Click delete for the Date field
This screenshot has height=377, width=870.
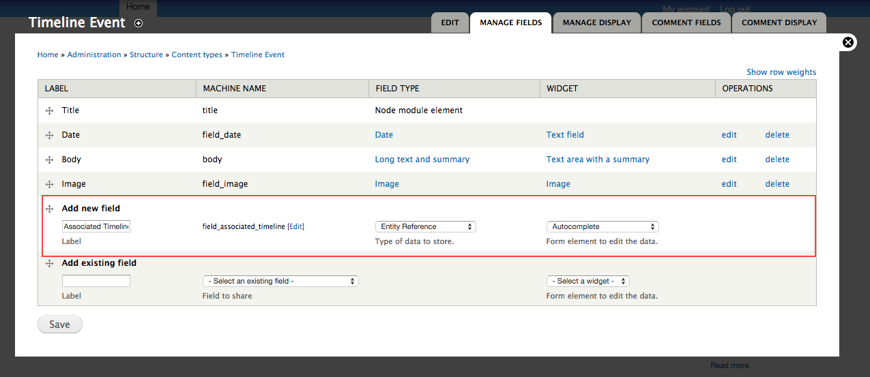click(777, 135)
